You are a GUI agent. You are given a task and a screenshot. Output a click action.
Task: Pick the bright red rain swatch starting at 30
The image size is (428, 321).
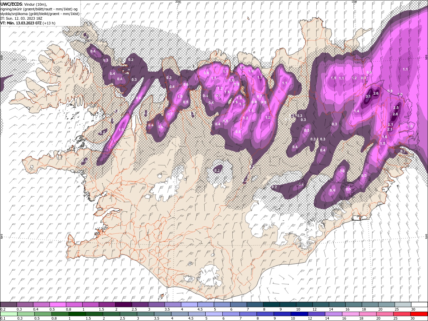coord(419,314)
